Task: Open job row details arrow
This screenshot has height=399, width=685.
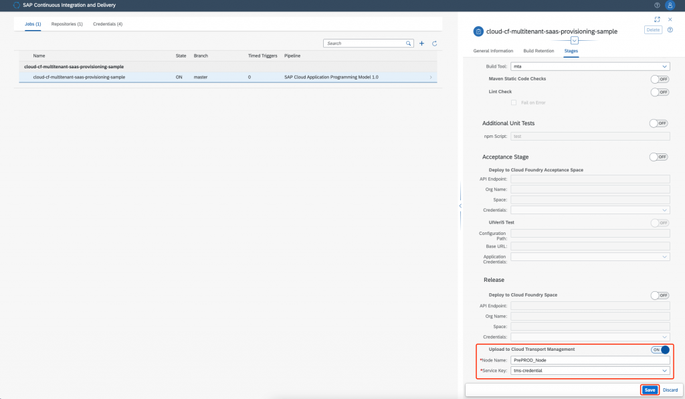Action: (431, 78)
